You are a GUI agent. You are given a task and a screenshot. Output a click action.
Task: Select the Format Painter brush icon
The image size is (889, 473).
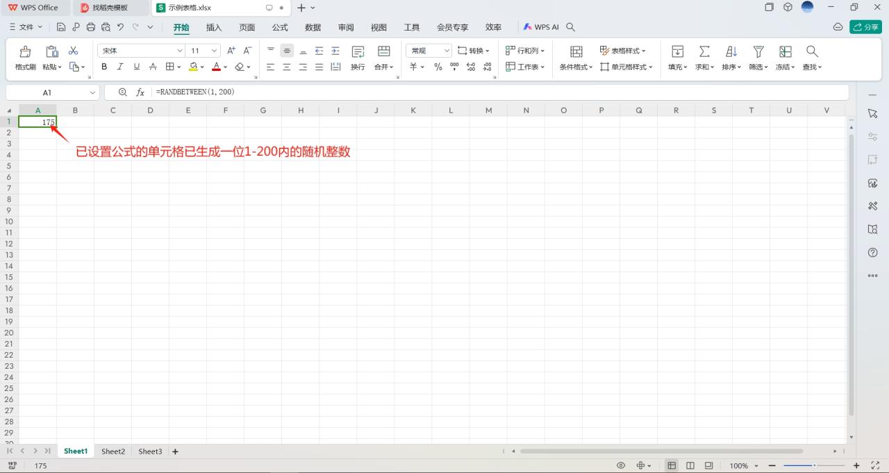click(x=25, y=51)
